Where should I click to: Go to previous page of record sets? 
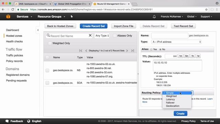coord(86,51)
